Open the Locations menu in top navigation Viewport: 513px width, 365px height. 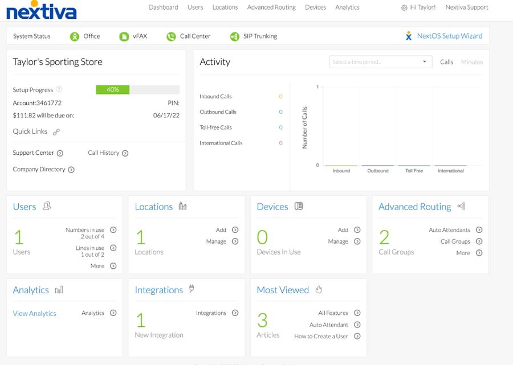[x=225, y=7]
